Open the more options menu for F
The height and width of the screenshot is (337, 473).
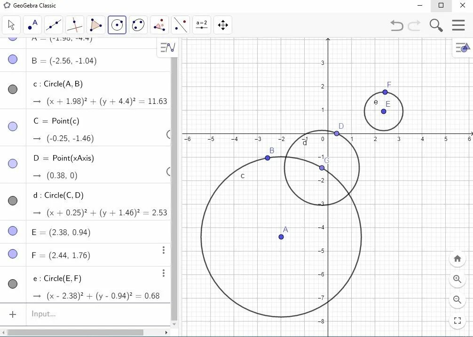point(164,250)
